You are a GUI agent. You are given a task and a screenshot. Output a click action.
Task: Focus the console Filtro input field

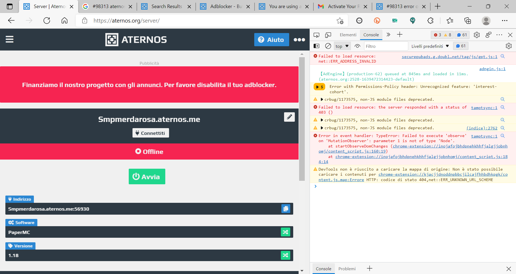click(386, 46)
